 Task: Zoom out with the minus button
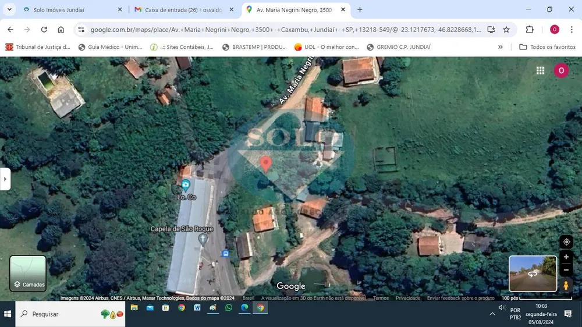coord(566,270)
